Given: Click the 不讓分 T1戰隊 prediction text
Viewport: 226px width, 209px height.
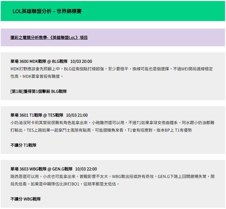Looking at the screenshot, I should [x=23, y=145].
